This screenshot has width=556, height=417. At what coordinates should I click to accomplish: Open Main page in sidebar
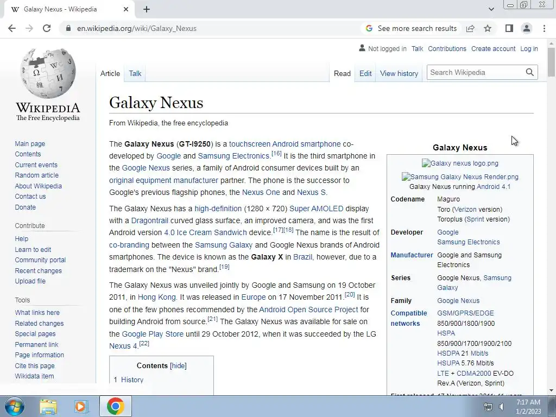point(30,143)
